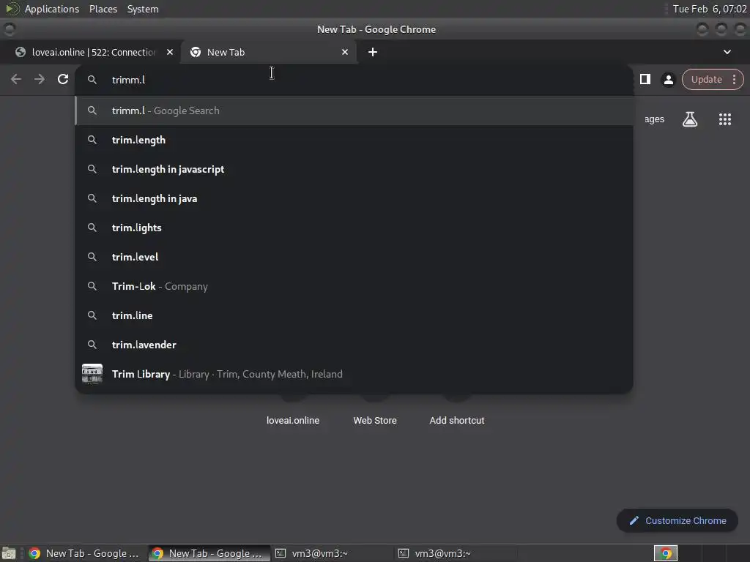Viewport: 750px width, 562px height.
Task: Select the trim.lavender suggestion
Action: coord(354,345)
